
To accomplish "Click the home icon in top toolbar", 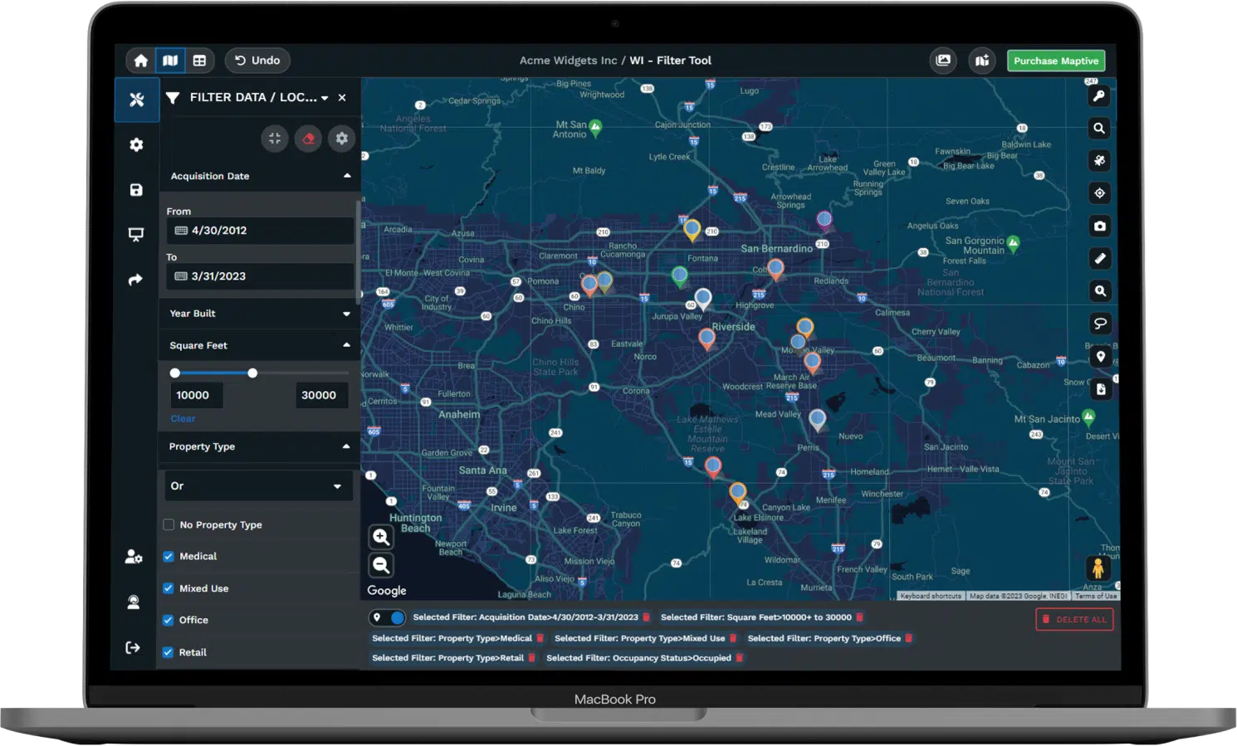I will point(141,61).
